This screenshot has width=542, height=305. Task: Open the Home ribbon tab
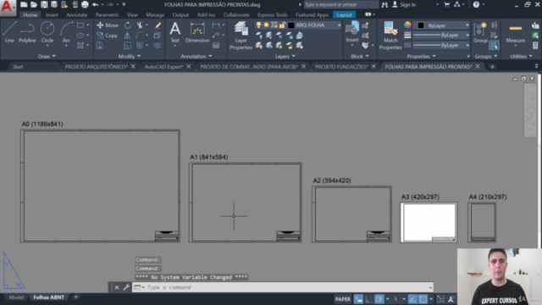[x=30, y=15]
